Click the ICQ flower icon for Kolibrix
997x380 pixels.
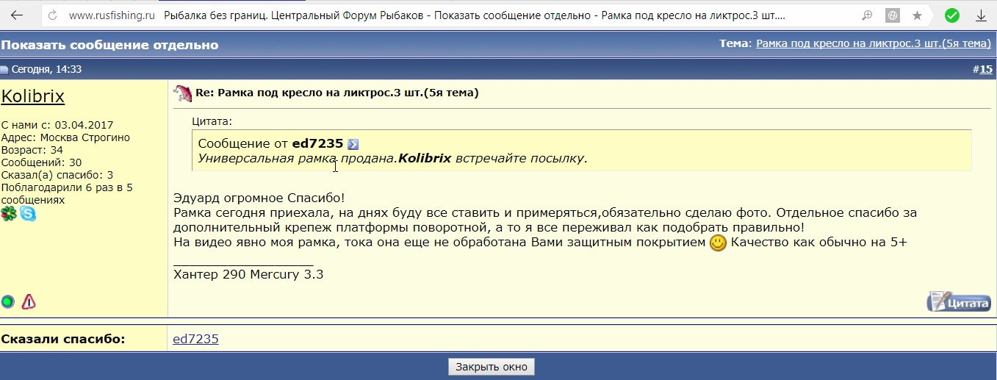click(9, 214)
